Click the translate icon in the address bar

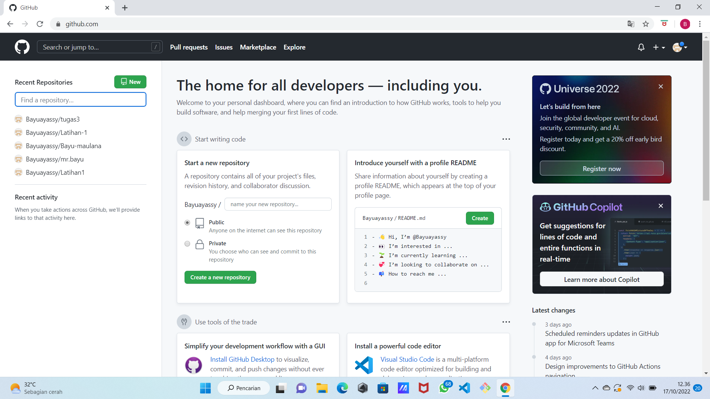[630, 24]
